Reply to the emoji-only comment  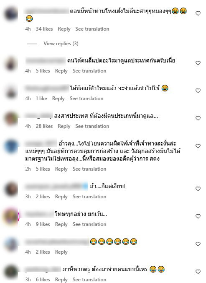[61, 252]
